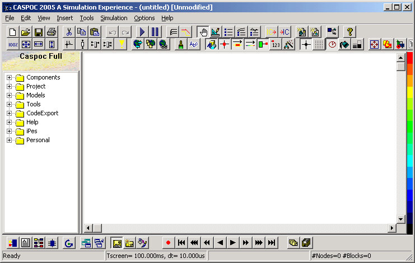Click fit height vertical arrow icon

point(52,44)
